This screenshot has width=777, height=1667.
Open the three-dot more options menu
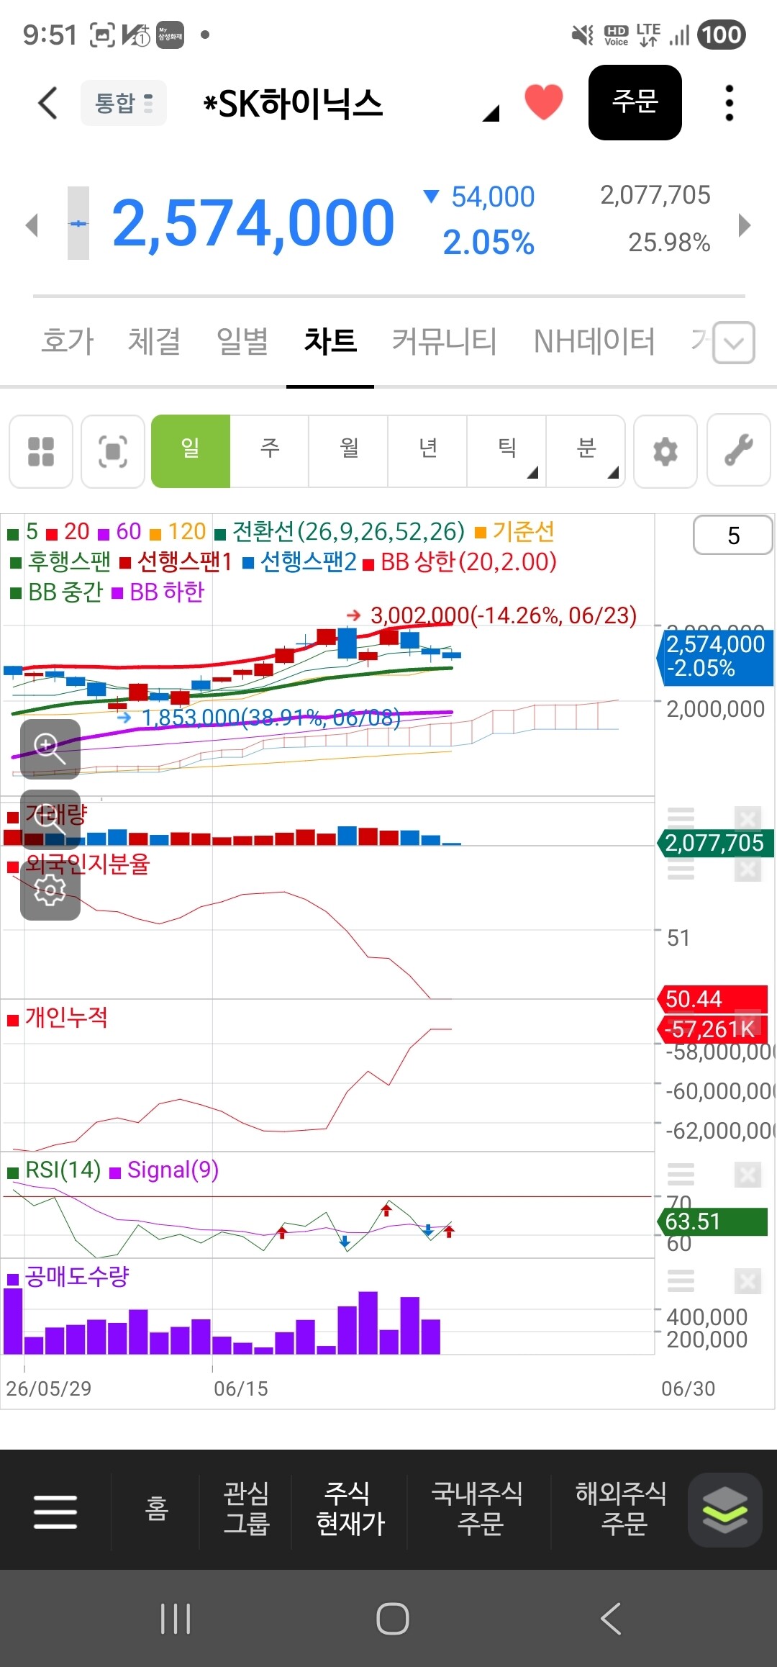coord(730,103)
